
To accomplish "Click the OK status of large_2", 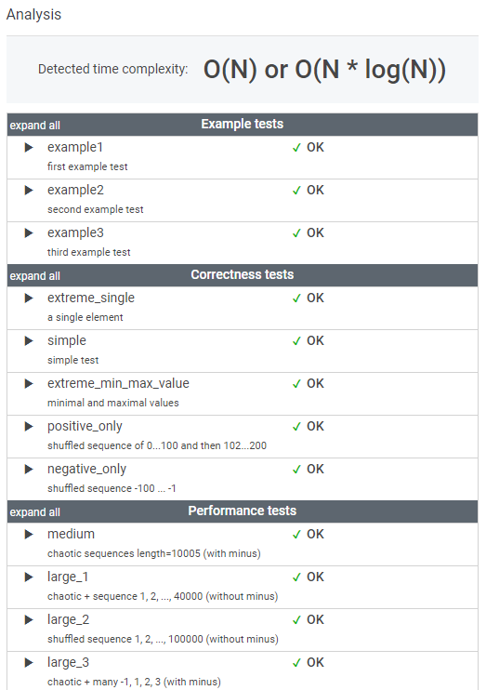I will click(315, 619).
